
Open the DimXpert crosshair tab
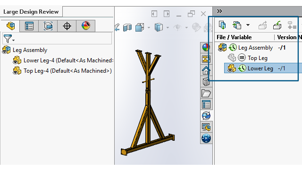coord(67,26)
